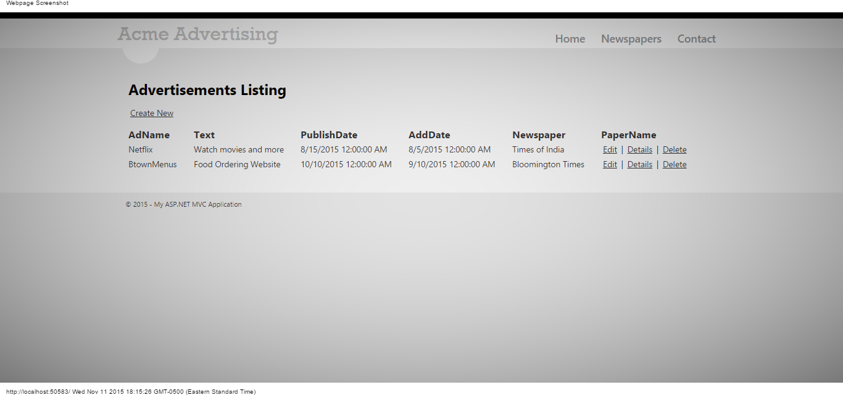
Task: Delete the BtownMenus advertisement row
Action: 674,164
